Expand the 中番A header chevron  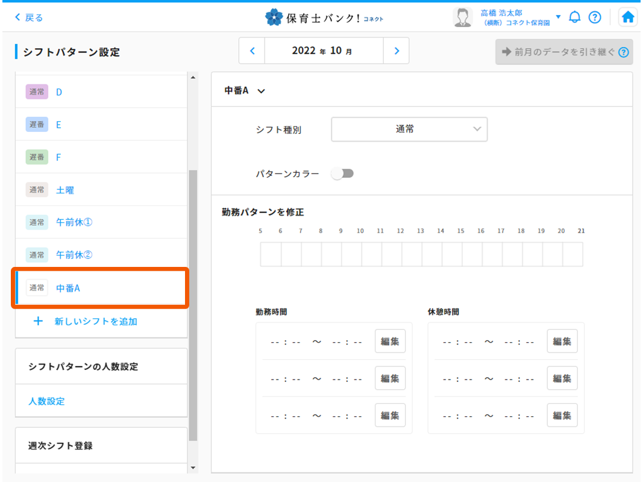click(261, 91)
